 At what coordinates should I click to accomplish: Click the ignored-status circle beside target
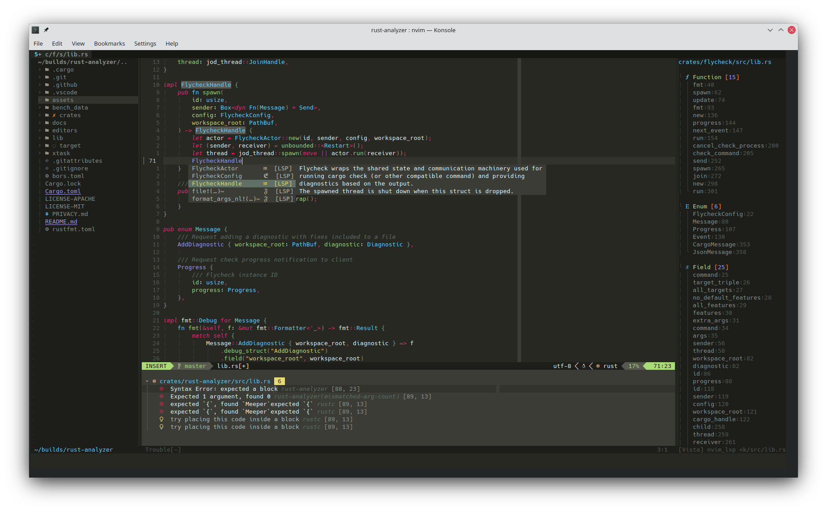click(x=54, y=146)
